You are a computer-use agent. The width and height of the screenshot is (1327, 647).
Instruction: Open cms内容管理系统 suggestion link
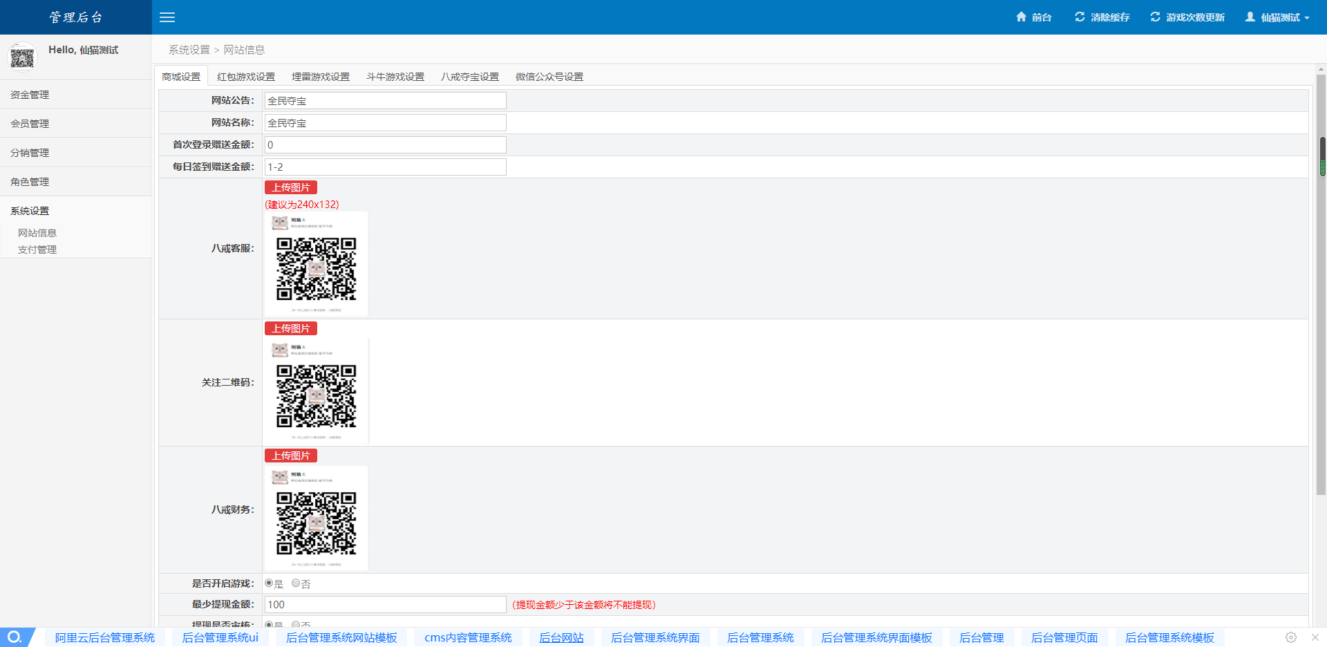(468, 637)
